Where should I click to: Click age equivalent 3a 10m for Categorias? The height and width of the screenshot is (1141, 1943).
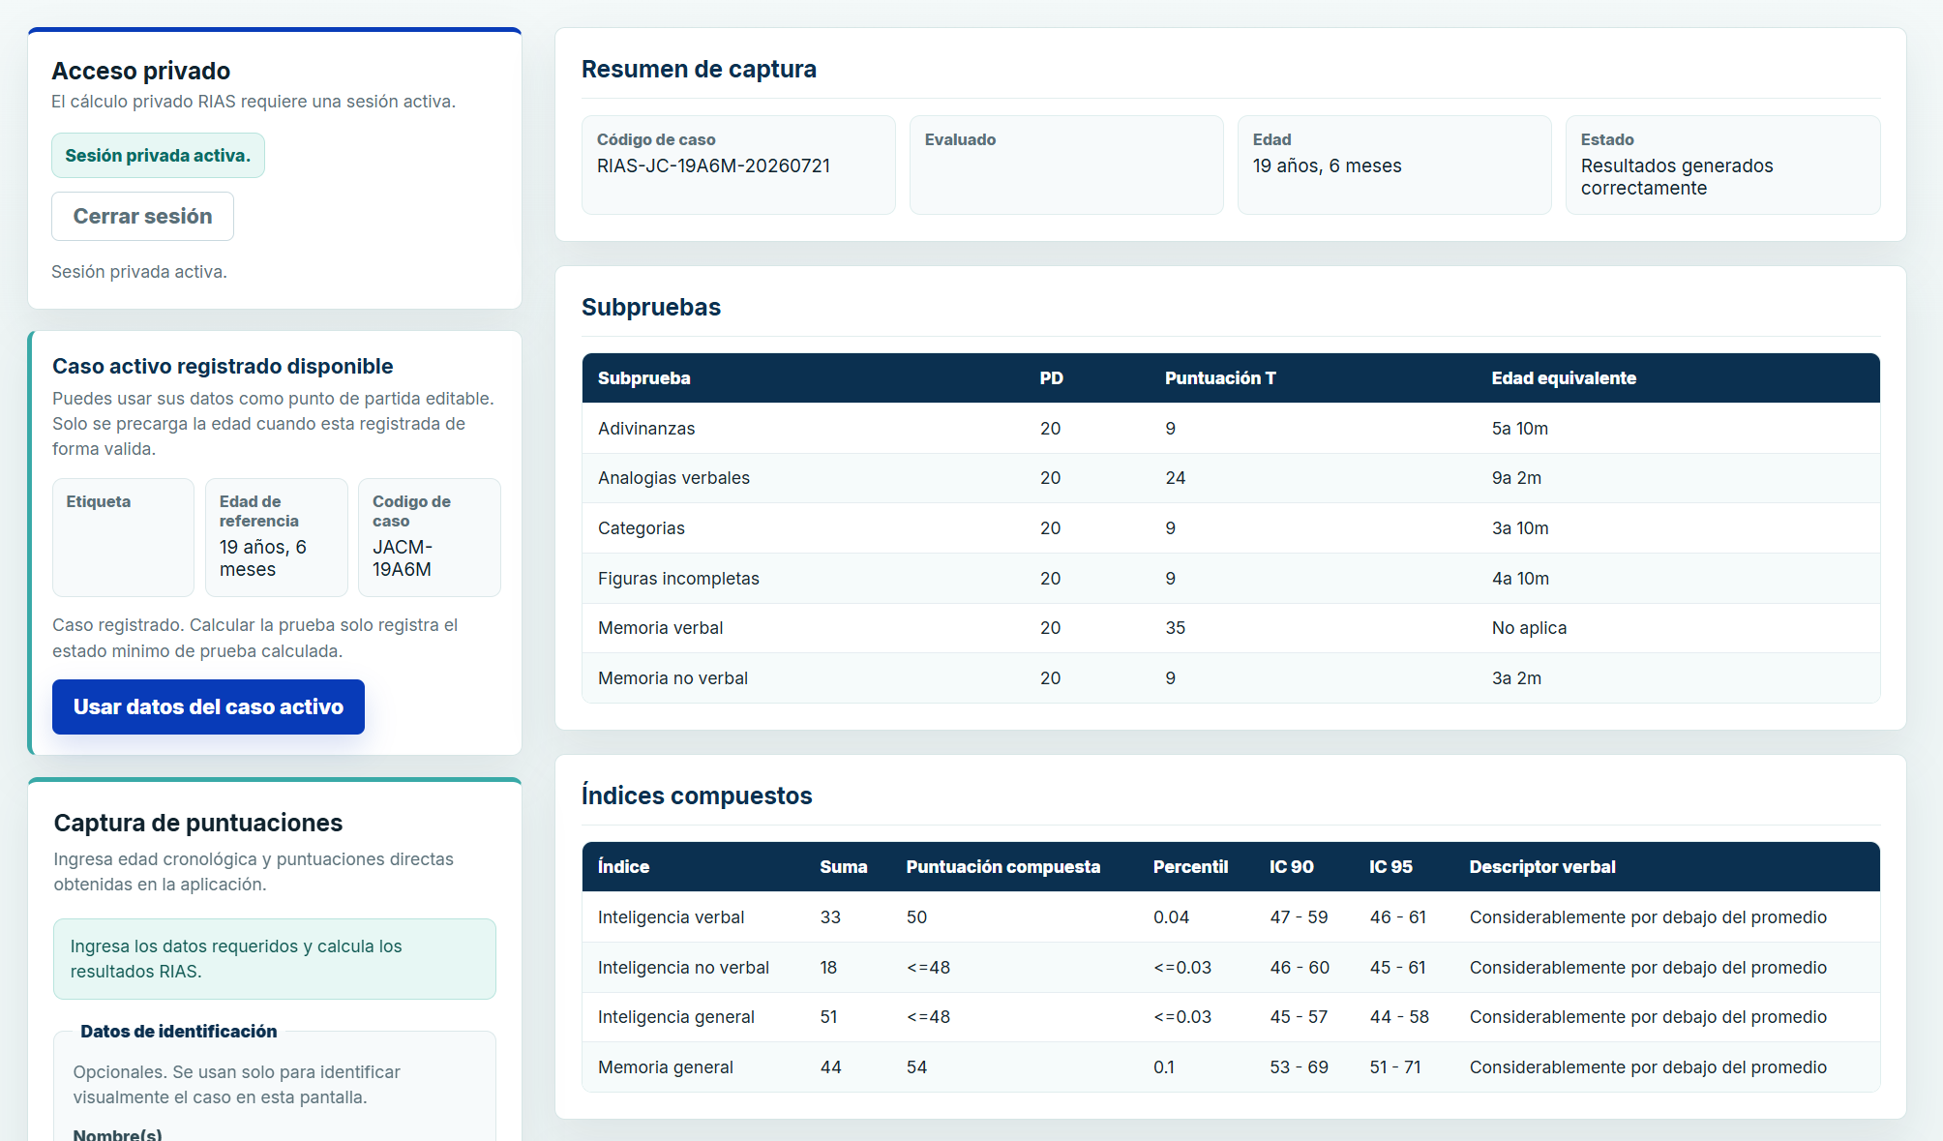[1519, 528]
